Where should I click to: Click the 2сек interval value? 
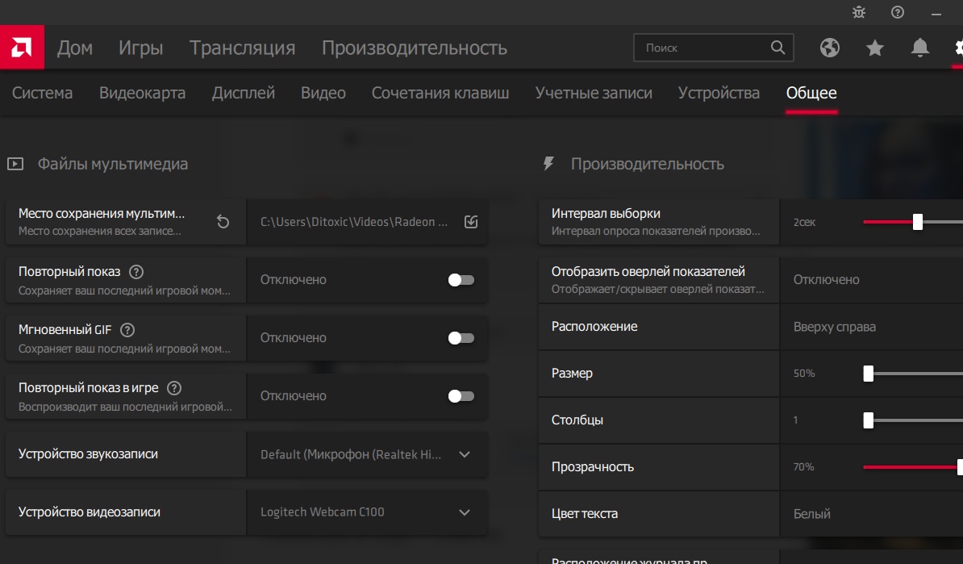point(805,223)
